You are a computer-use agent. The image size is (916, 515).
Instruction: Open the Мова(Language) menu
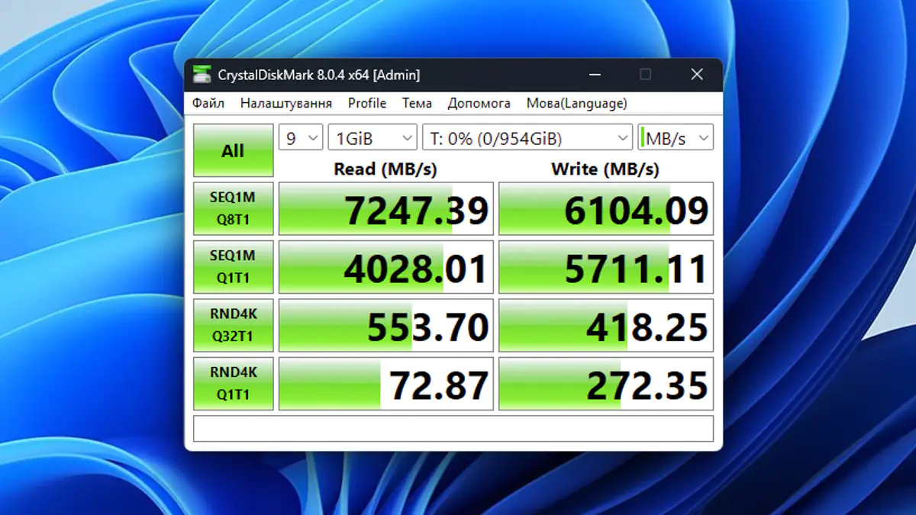point(576,102)
